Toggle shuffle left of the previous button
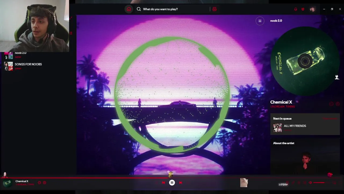The width and height of the screenshot is (344, 194). (x=156, y=183)
